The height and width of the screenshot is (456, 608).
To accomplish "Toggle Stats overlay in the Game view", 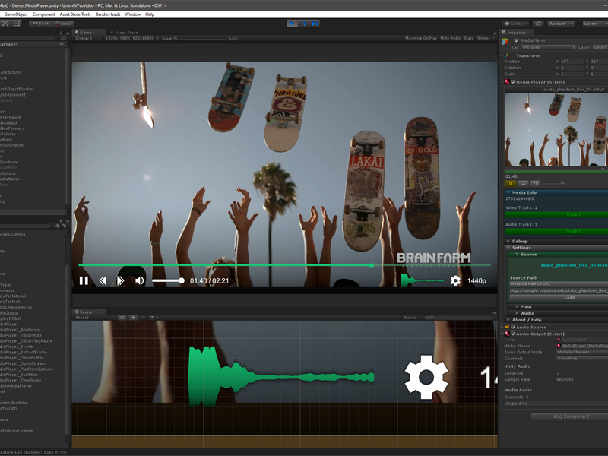I will pyautogui.click(x=468, y=39).
